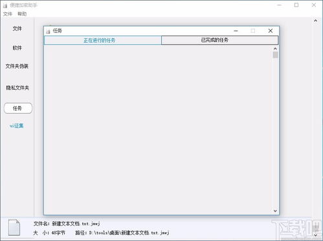Open 文件夹伪装 sidebar section
323x241 pixels.
[x=17, y=67]
